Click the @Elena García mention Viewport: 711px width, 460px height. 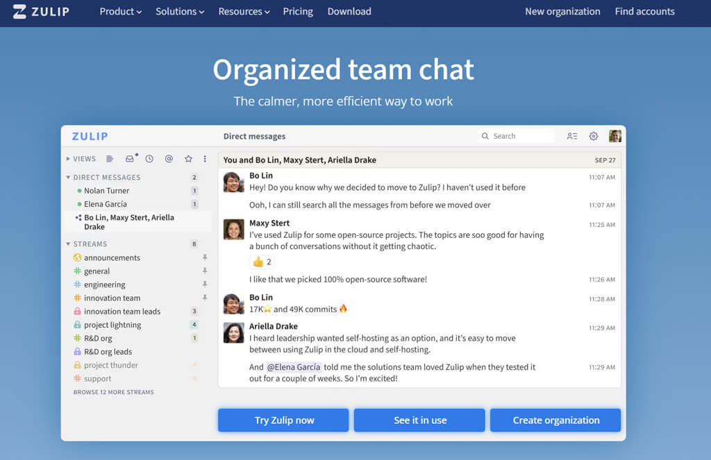294,367
